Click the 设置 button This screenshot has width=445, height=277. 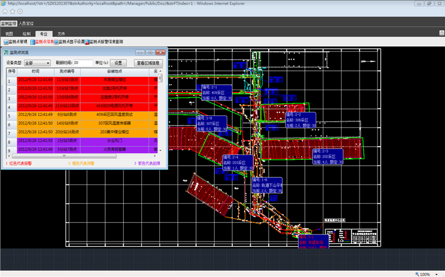tap(118, 62)
